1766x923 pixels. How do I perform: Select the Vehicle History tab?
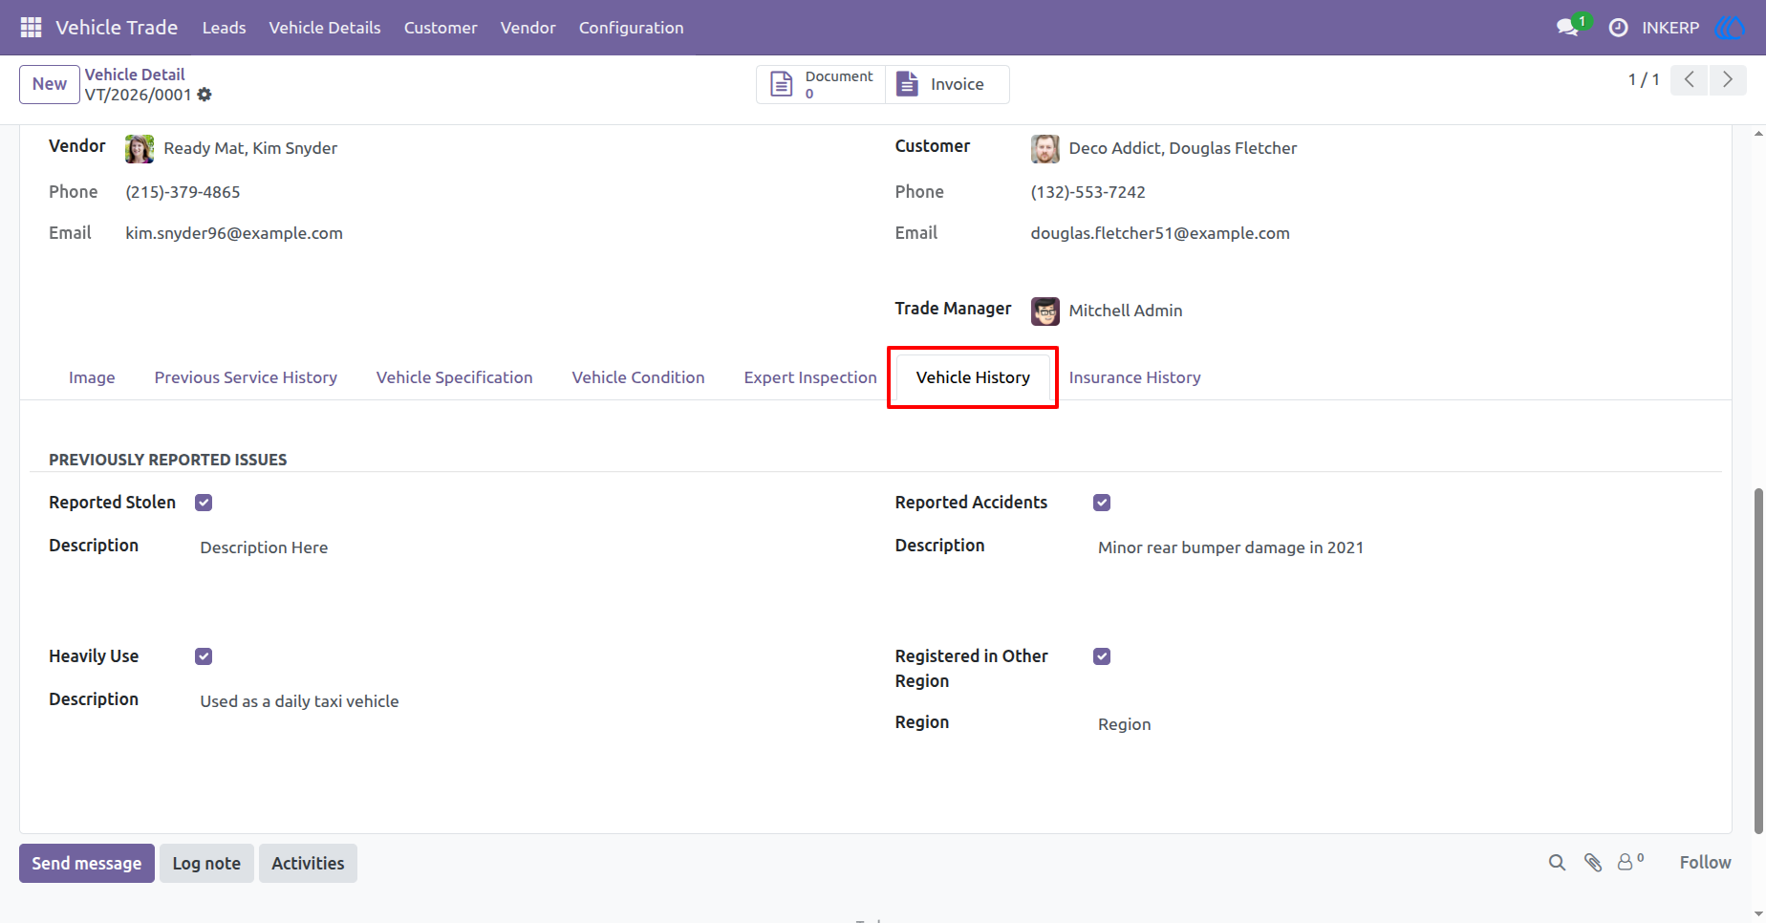[973, 377]
